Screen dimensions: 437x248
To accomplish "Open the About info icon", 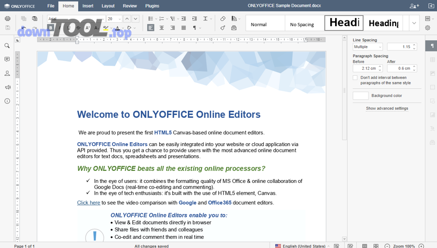I will [x=7, y=101].
